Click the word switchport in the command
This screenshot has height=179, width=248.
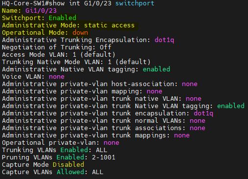(x=135, y=3)
